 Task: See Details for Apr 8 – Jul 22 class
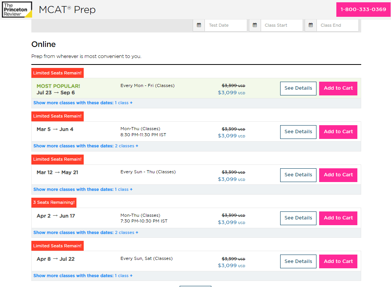coord(298,261)
